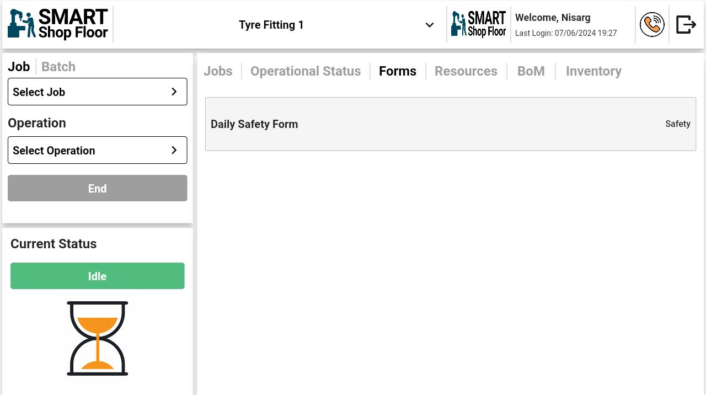Go to the Resources tab

[x=466, y=71]
